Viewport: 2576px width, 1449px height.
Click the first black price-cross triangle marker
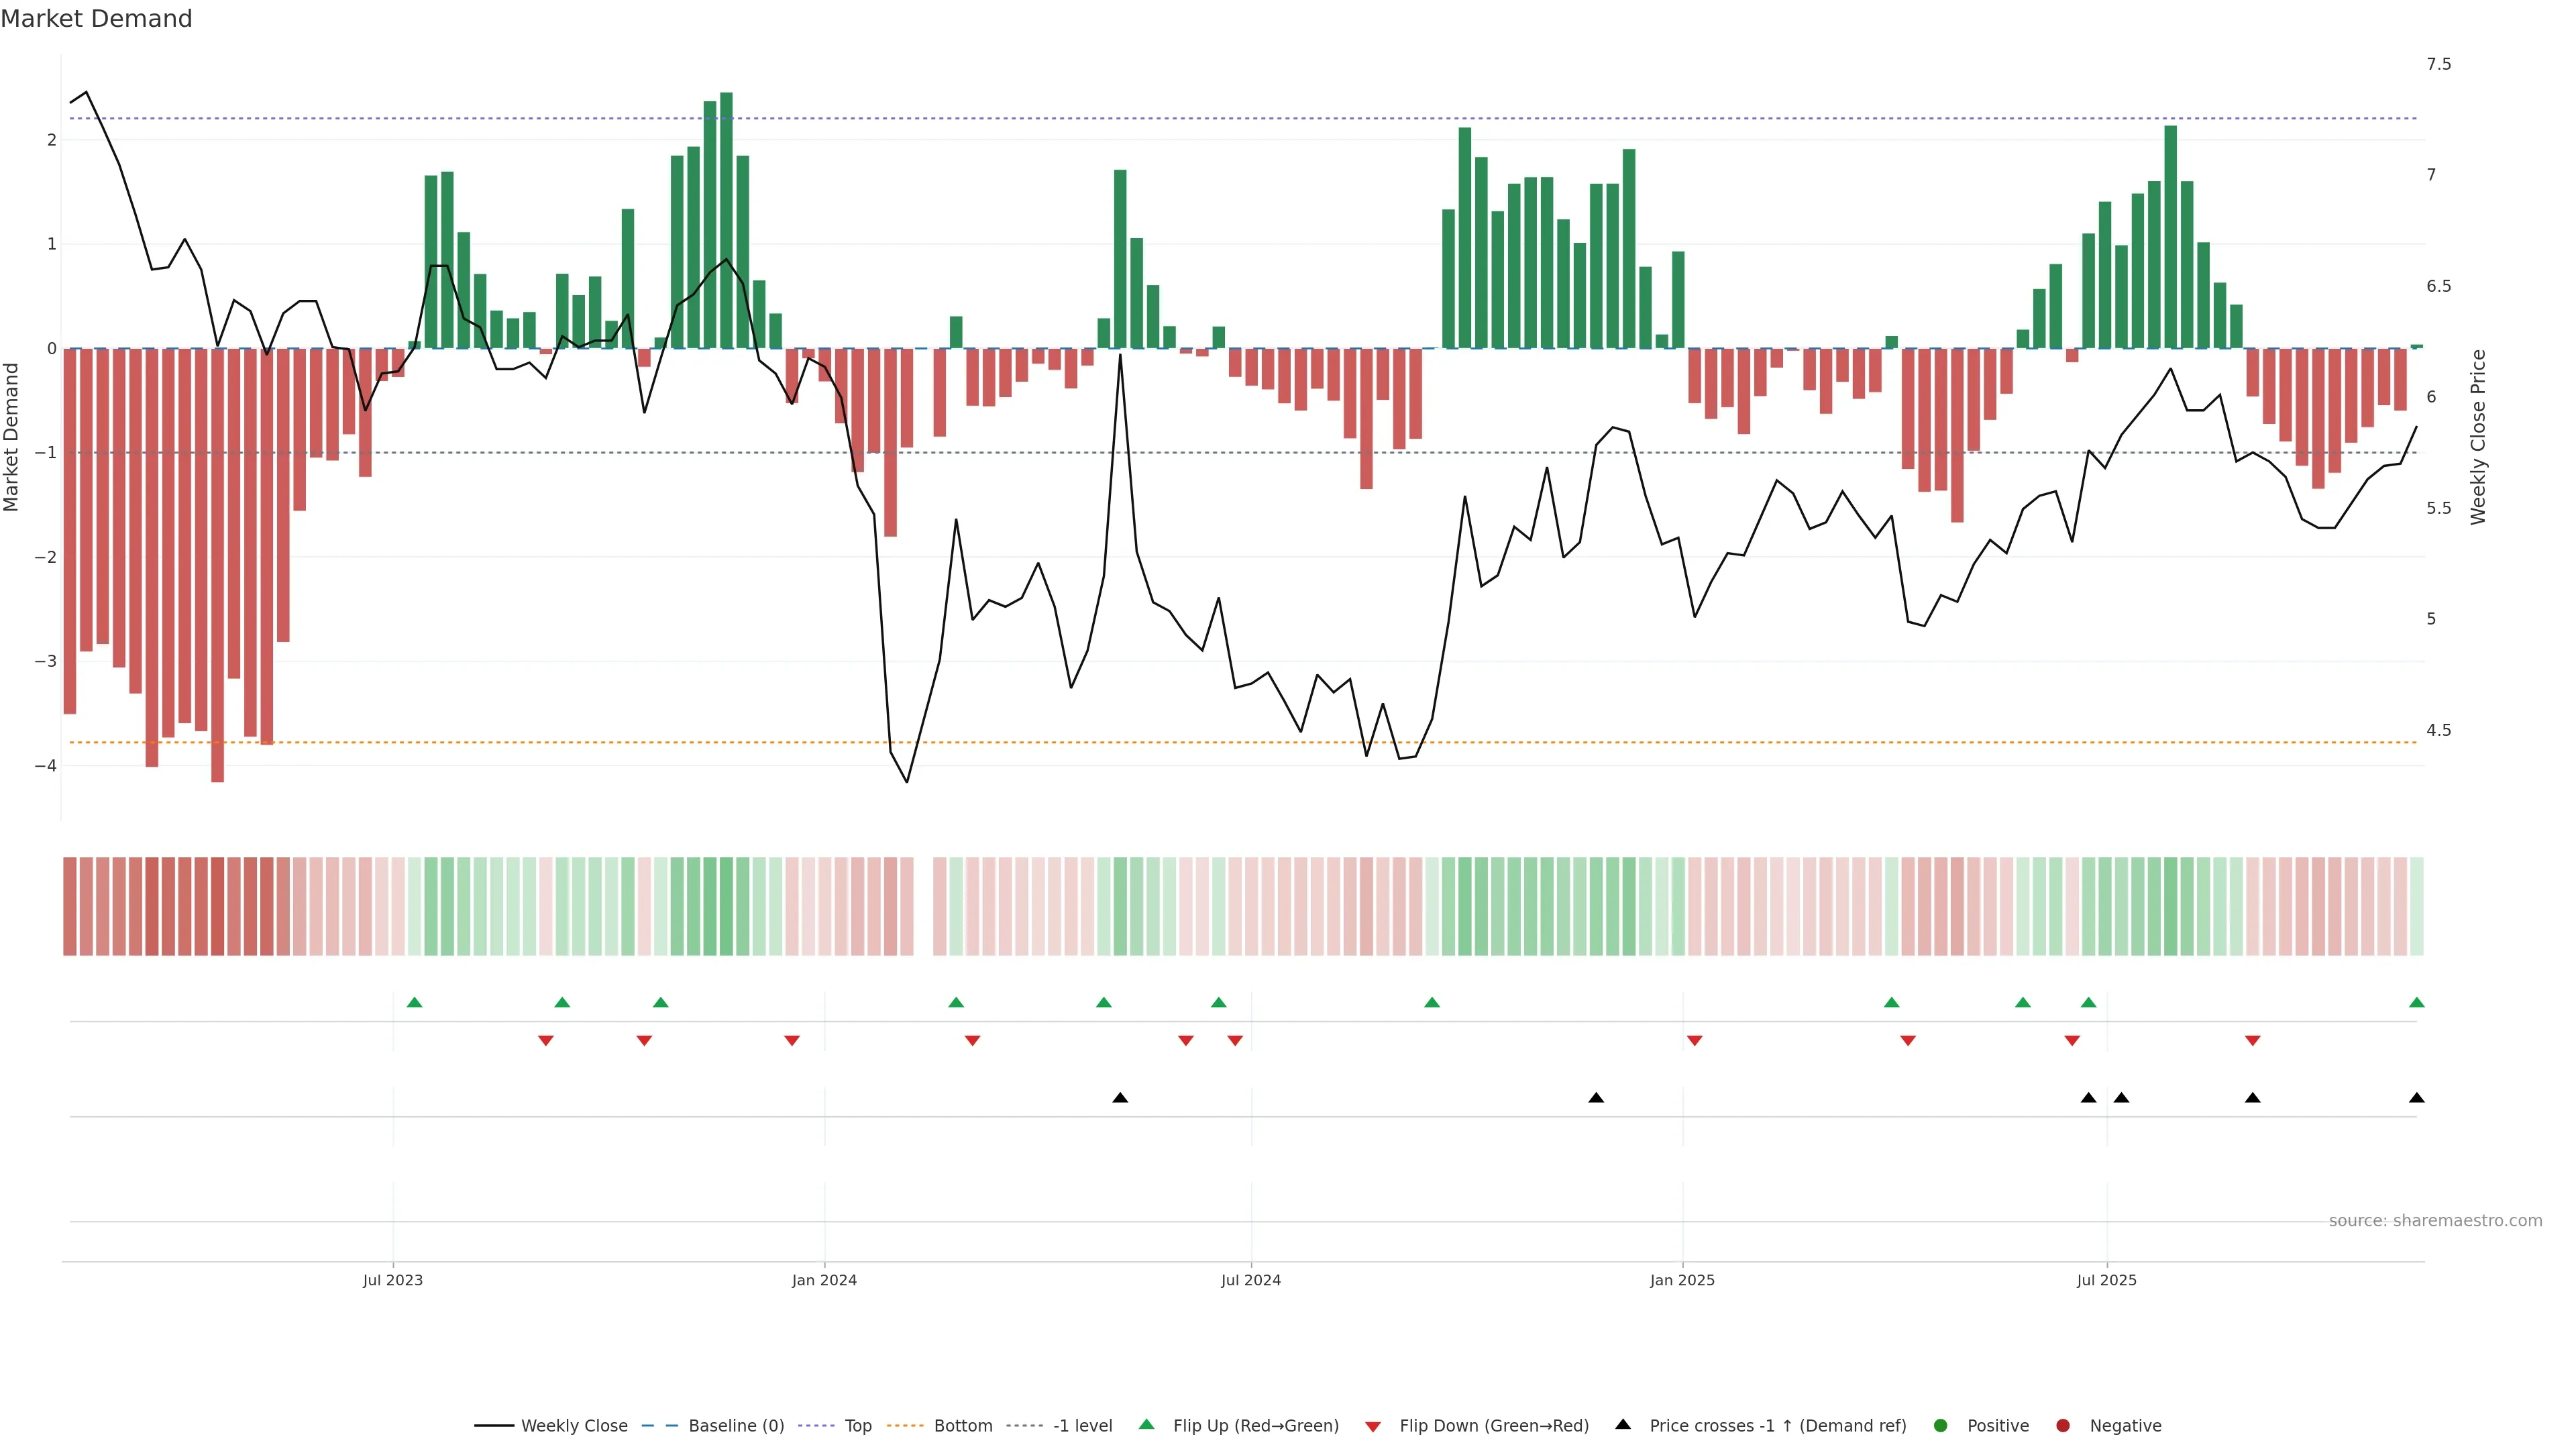[1120, 1098]
